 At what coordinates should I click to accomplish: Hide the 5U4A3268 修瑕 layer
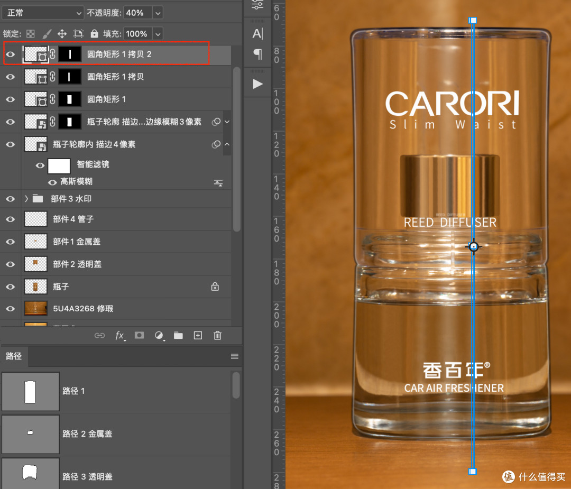pos(11,309)
